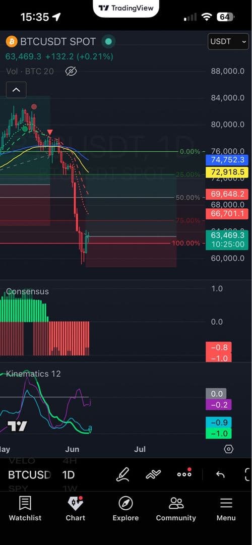The image size is (252, 545).
Task: Tap the Jun date axis label
Action: tap(72, 449)
